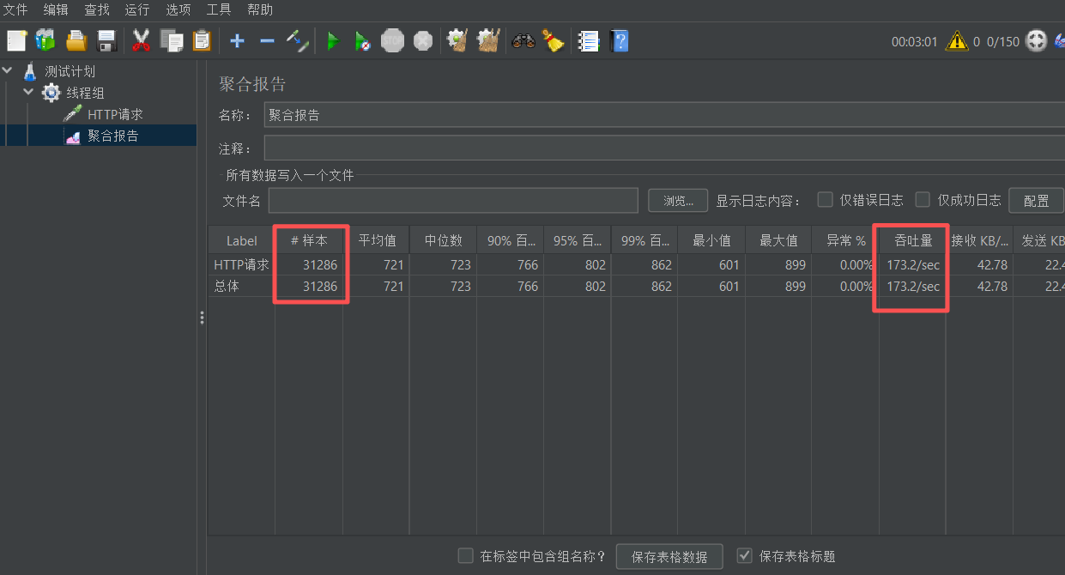Click the 00:03:01 elapsed time display
Screen dimensions: 1065x575
[x=915, y=39]
